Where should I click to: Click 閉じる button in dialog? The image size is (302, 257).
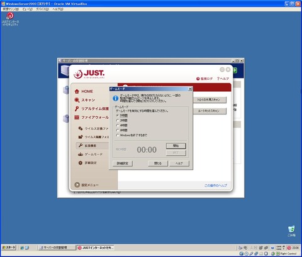pos(158,163)
